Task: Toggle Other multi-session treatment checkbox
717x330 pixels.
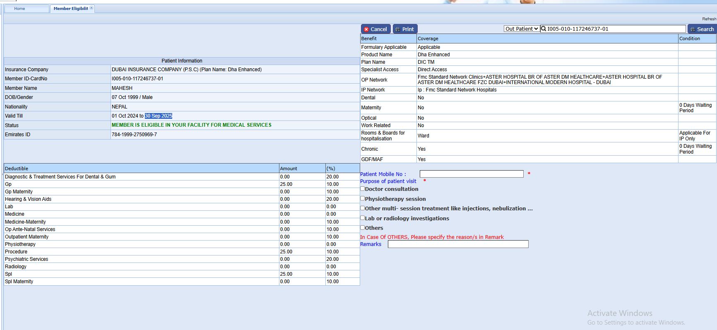Action: click(363, 208)
